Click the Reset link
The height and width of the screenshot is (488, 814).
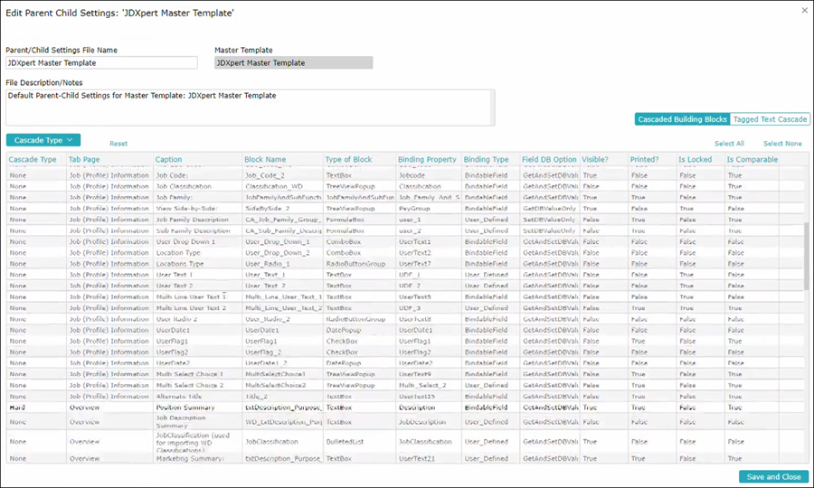coord(118,143)
